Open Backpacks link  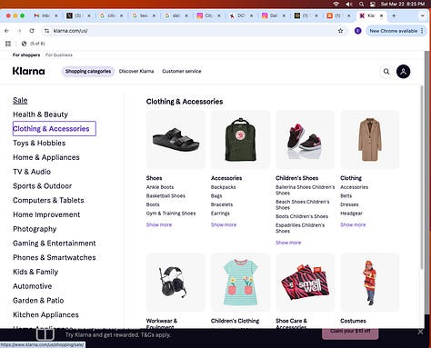pyautogui.click(x=224, y=187)
